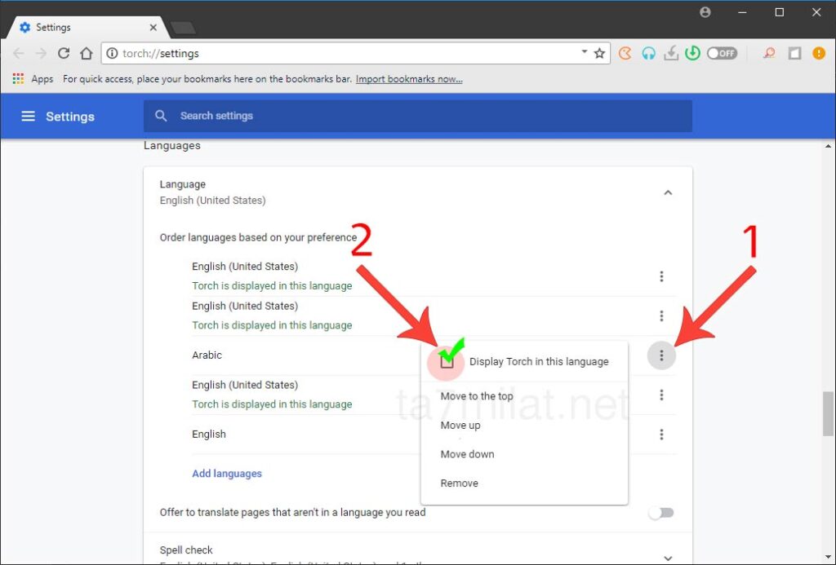The image size is (836, 565).
Task: Reload the current settings page
Action: (x=64, y=53)
